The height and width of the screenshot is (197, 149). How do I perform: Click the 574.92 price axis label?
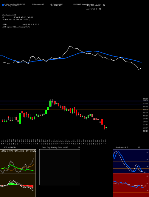pos(145,104)
